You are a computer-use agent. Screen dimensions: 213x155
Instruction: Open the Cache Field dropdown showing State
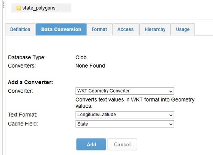coord(125,124)
